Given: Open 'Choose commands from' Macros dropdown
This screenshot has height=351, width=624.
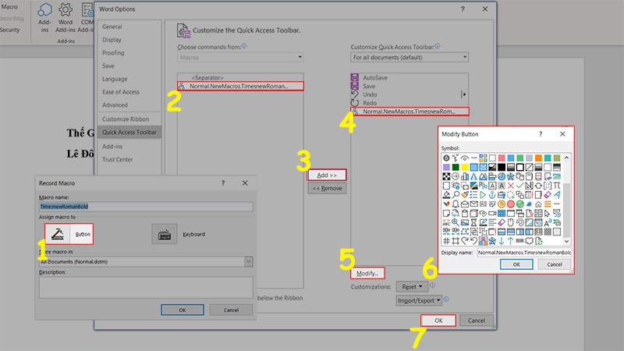Looking at the screenshot, I should (x=240, y=57).
